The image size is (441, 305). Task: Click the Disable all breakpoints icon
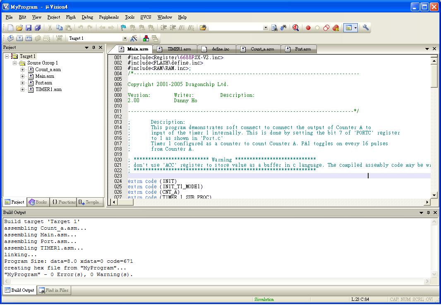pos(326,28)
